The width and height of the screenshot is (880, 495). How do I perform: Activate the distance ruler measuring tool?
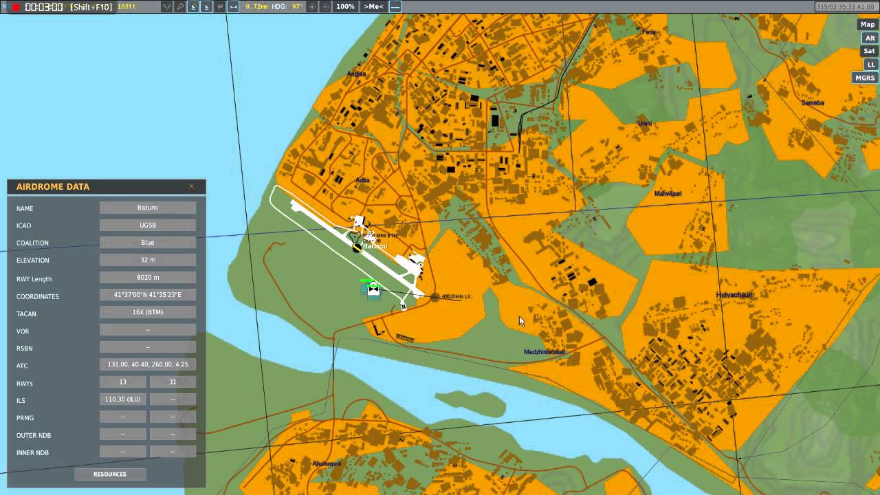click(x=233, y=7)
